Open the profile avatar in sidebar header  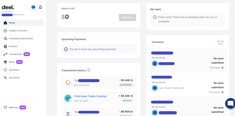tap(33, 7)
